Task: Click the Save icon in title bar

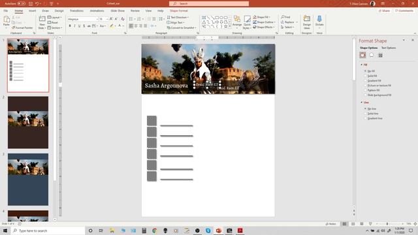Action: (31, 4)
